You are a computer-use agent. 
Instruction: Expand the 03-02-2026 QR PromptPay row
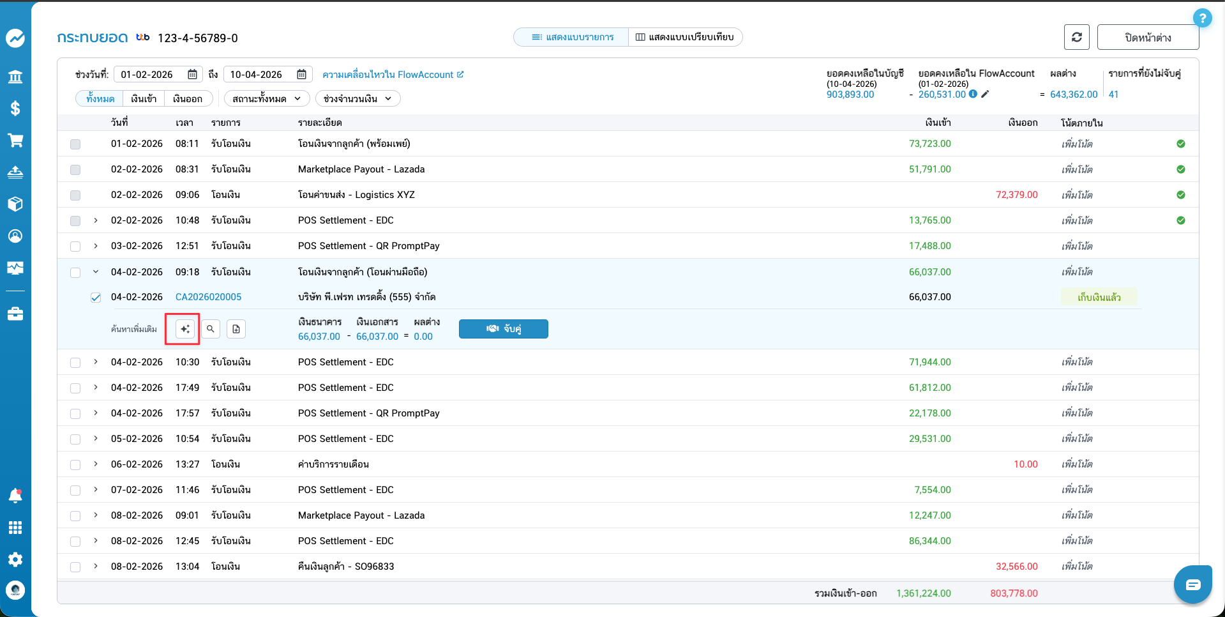pyautogui.click(x=96, y=246)
